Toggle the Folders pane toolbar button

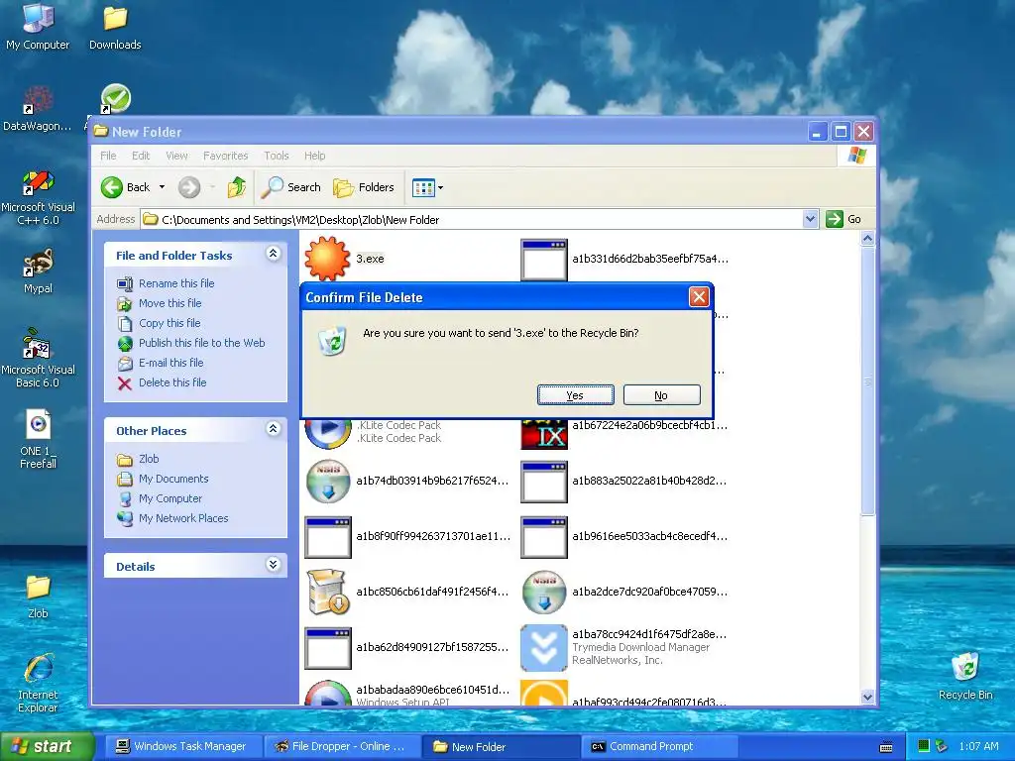pos(363,187)
